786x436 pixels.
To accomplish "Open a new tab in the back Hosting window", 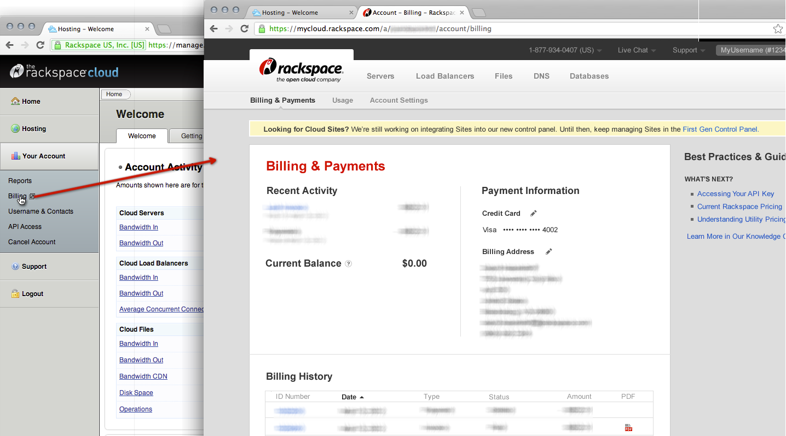I will point(163,29).
